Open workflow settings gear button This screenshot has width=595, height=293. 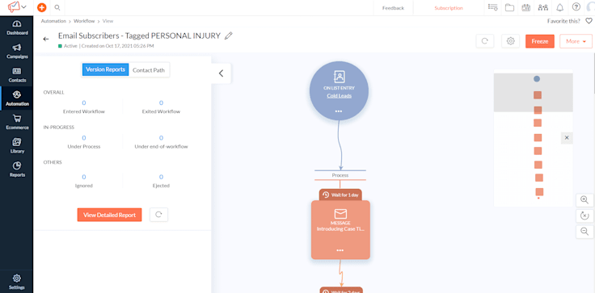click(510, 41)
